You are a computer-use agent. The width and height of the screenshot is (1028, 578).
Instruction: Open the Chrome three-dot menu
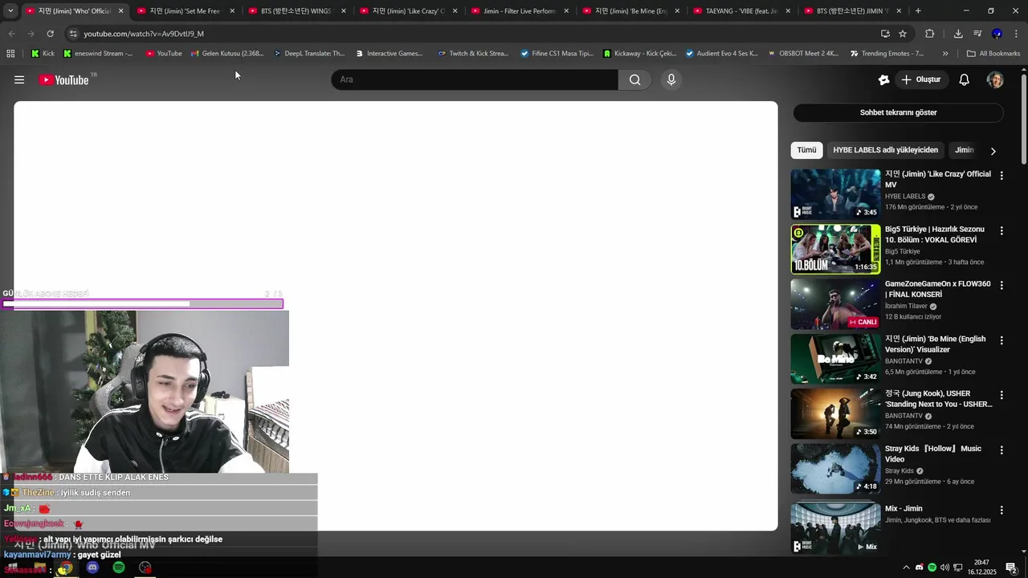[1017, 34]
